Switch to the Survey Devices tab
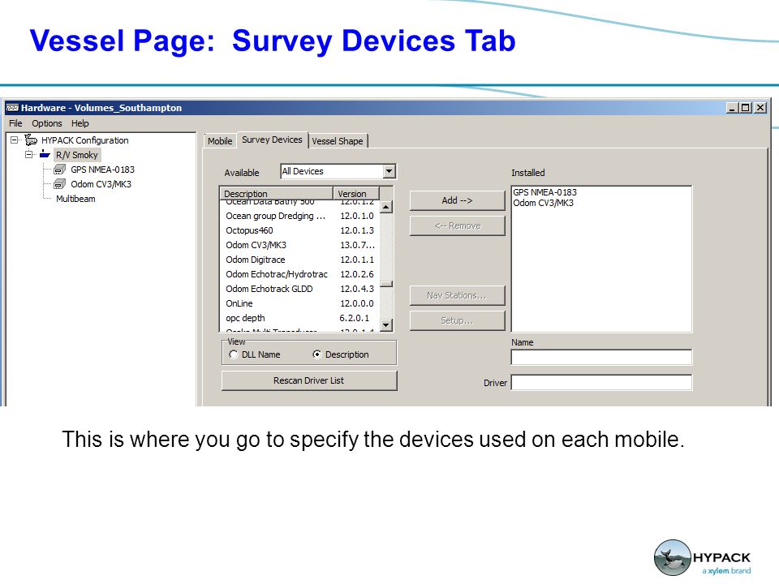Image resolution: width=779 pixels, height=584 pixels. 273,140
